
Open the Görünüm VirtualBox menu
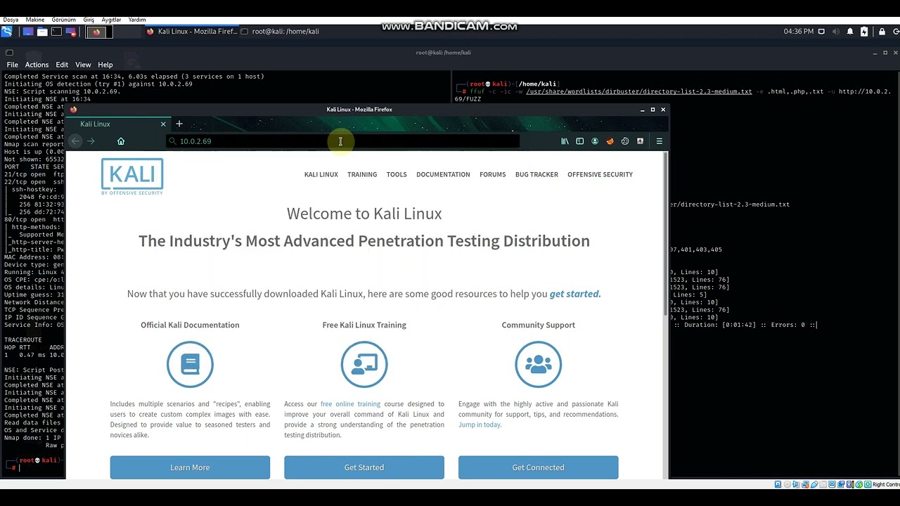click(63, 20)
